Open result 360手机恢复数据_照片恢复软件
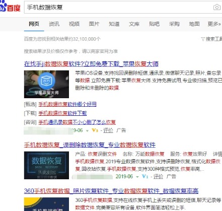The height and width of the screenshot is (211, 222). tap(111, 191)
